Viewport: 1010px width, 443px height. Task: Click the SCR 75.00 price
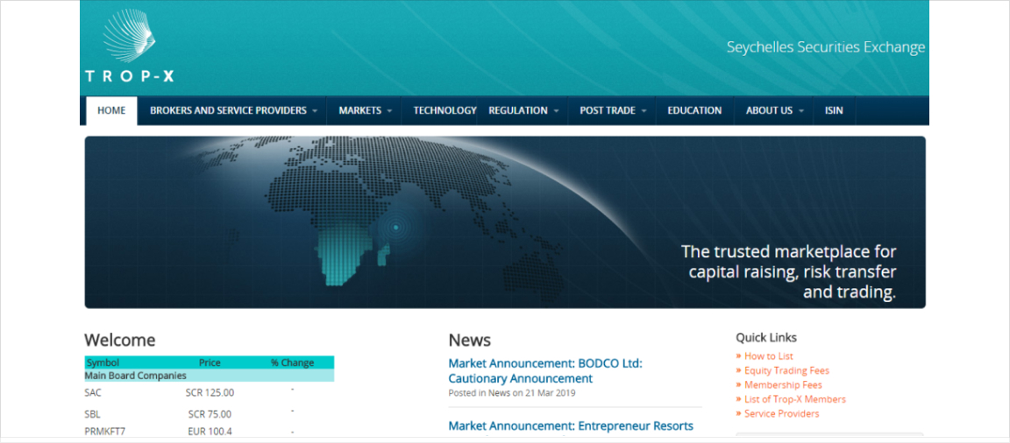tap(210, 414)
